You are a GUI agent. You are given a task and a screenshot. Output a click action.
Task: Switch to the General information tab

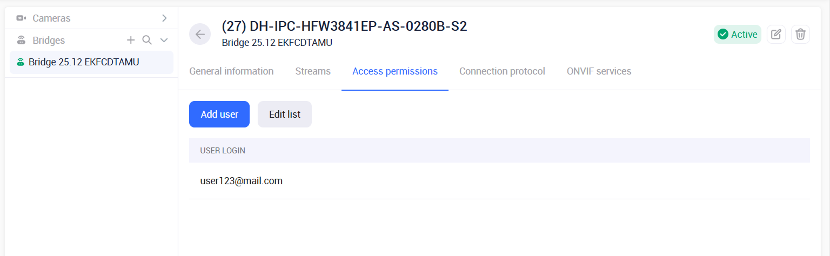click(231, 71)
